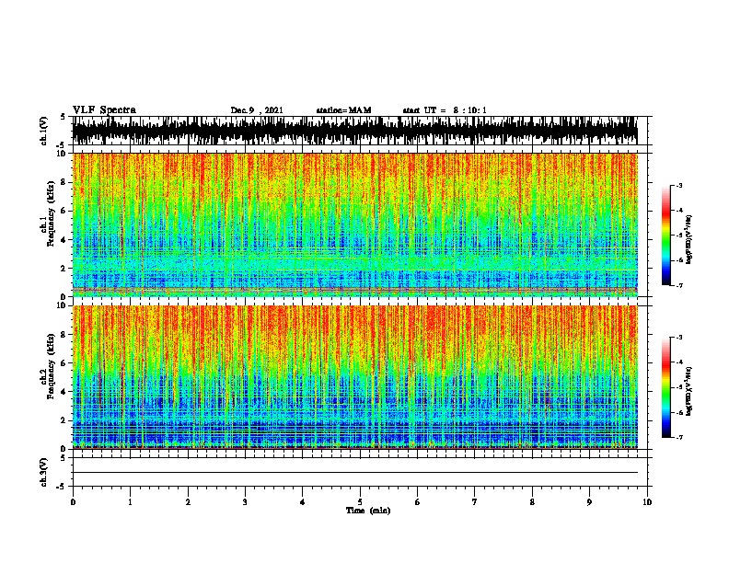
Task: Click the lower color bar's log(PSD) label
Action: pos(688,391)
